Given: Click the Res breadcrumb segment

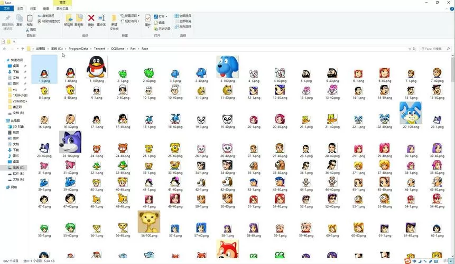Looking at the screenshot, I should 133,49.
